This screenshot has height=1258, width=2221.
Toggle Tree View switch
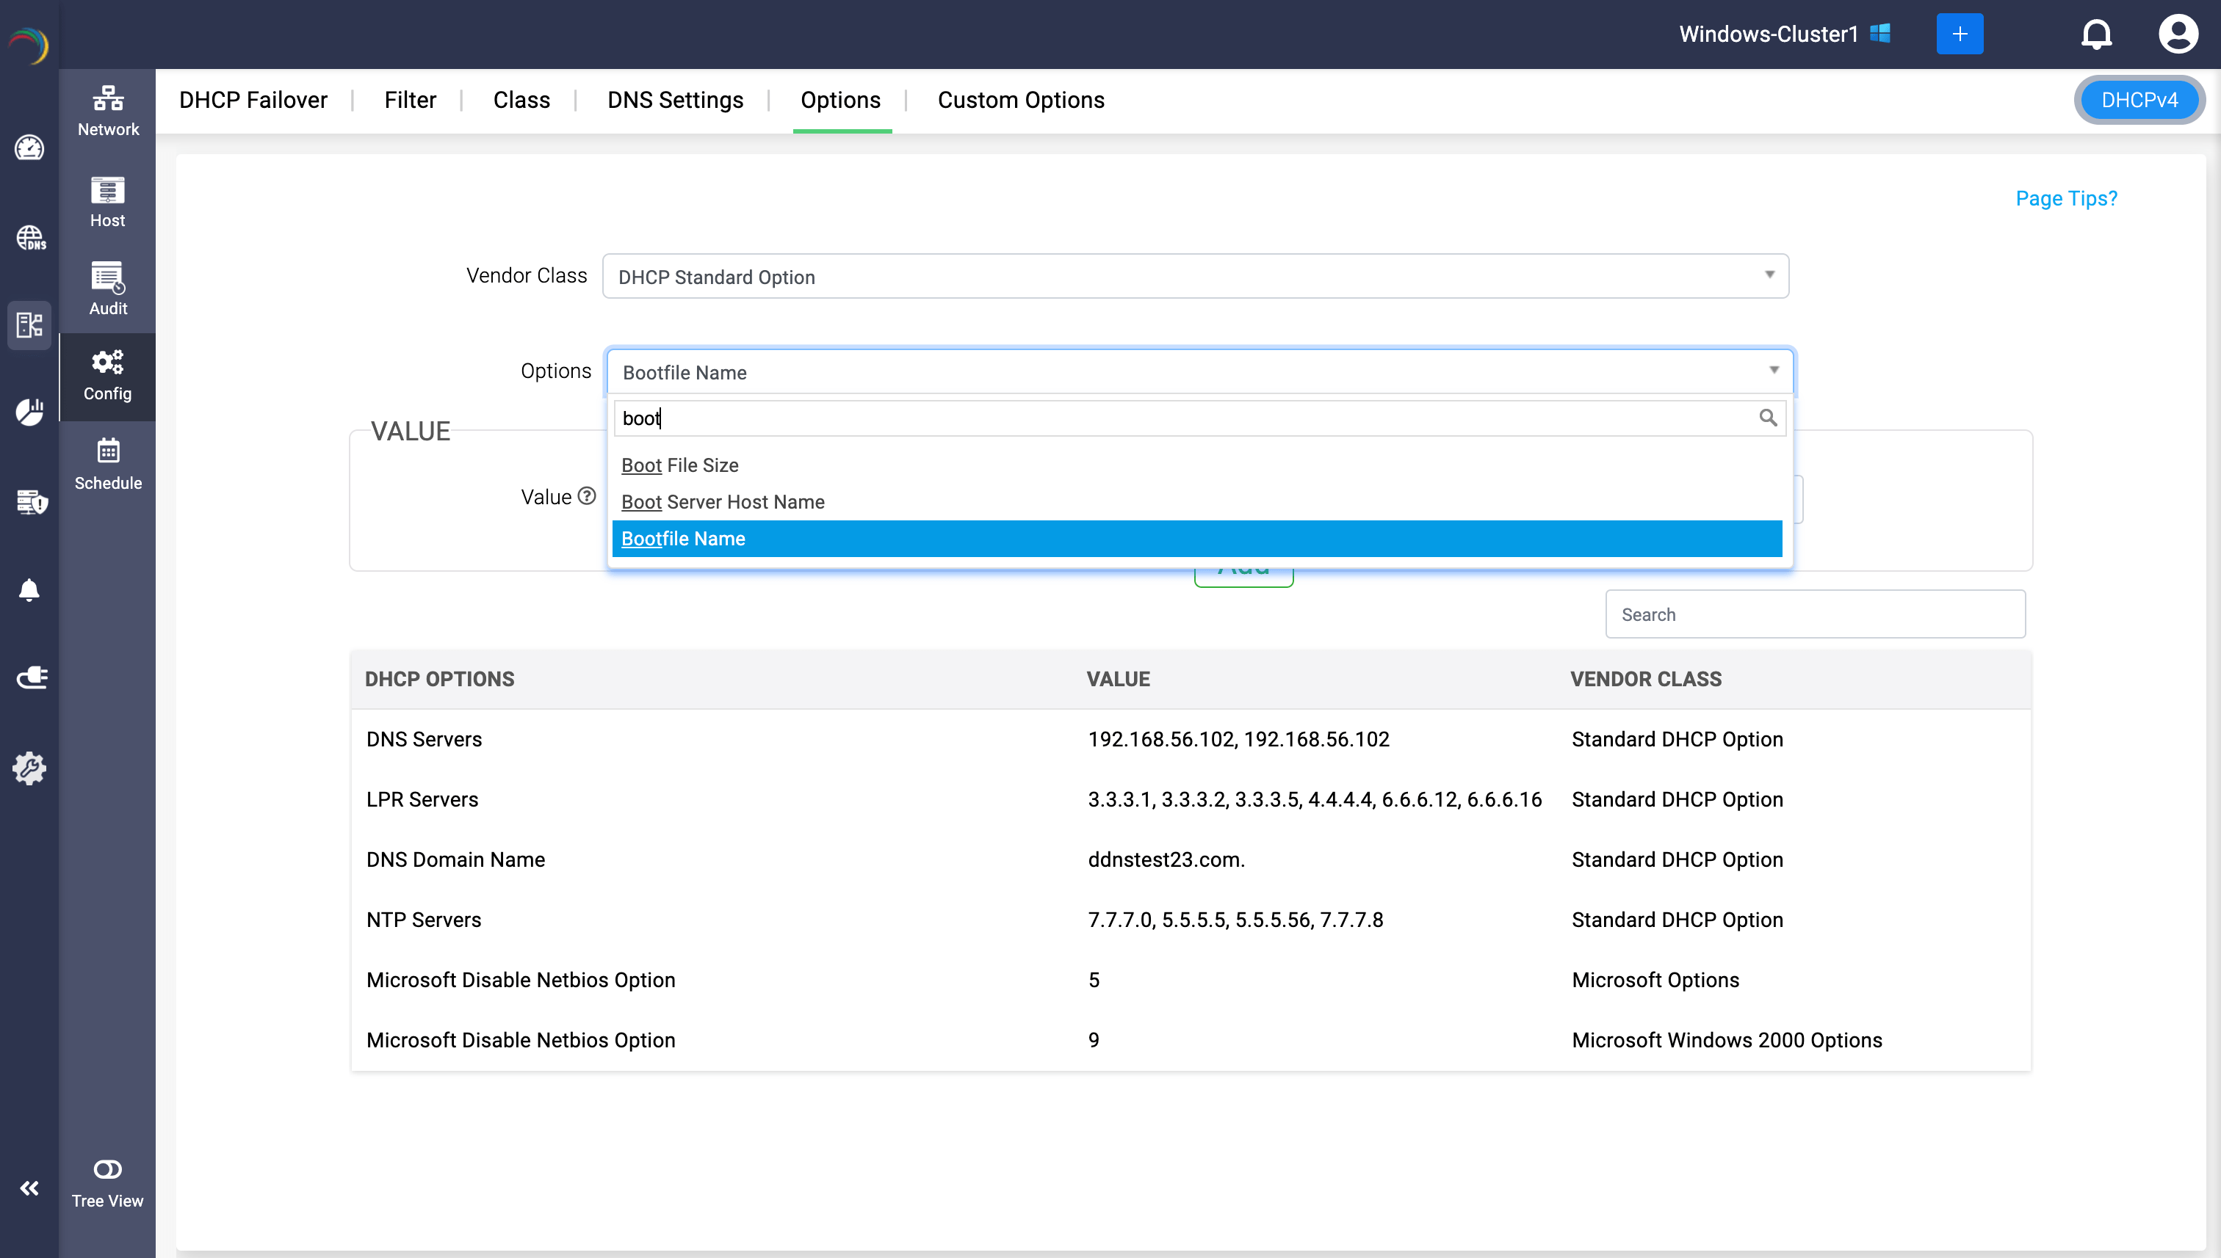[x=108, y=1169]
